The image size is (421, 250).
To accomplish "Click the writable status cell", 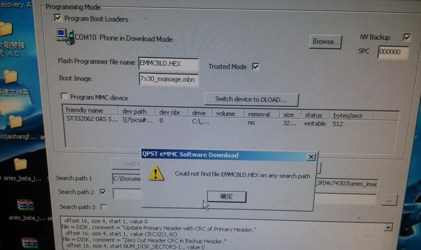I will tap(315, 124).
